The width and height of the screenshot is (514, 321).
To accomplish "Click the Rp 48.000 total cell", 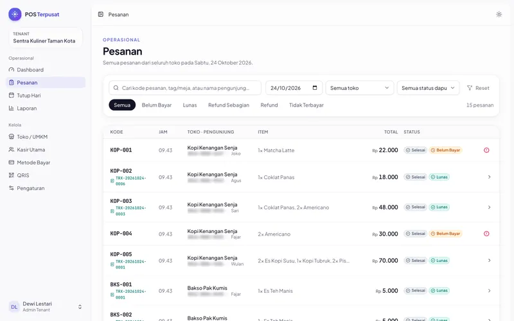I will 385,207.
